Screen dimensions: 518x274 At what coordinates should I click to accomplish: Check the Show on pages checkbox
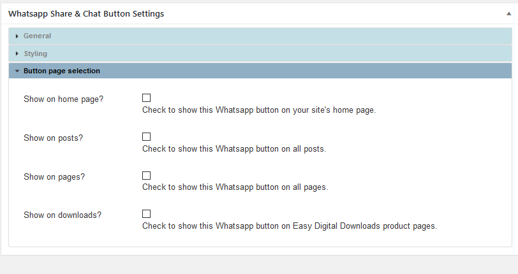146,175
